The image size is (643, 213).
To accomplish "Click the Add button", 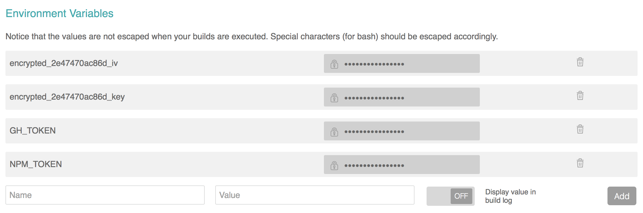I will (622, 196).
